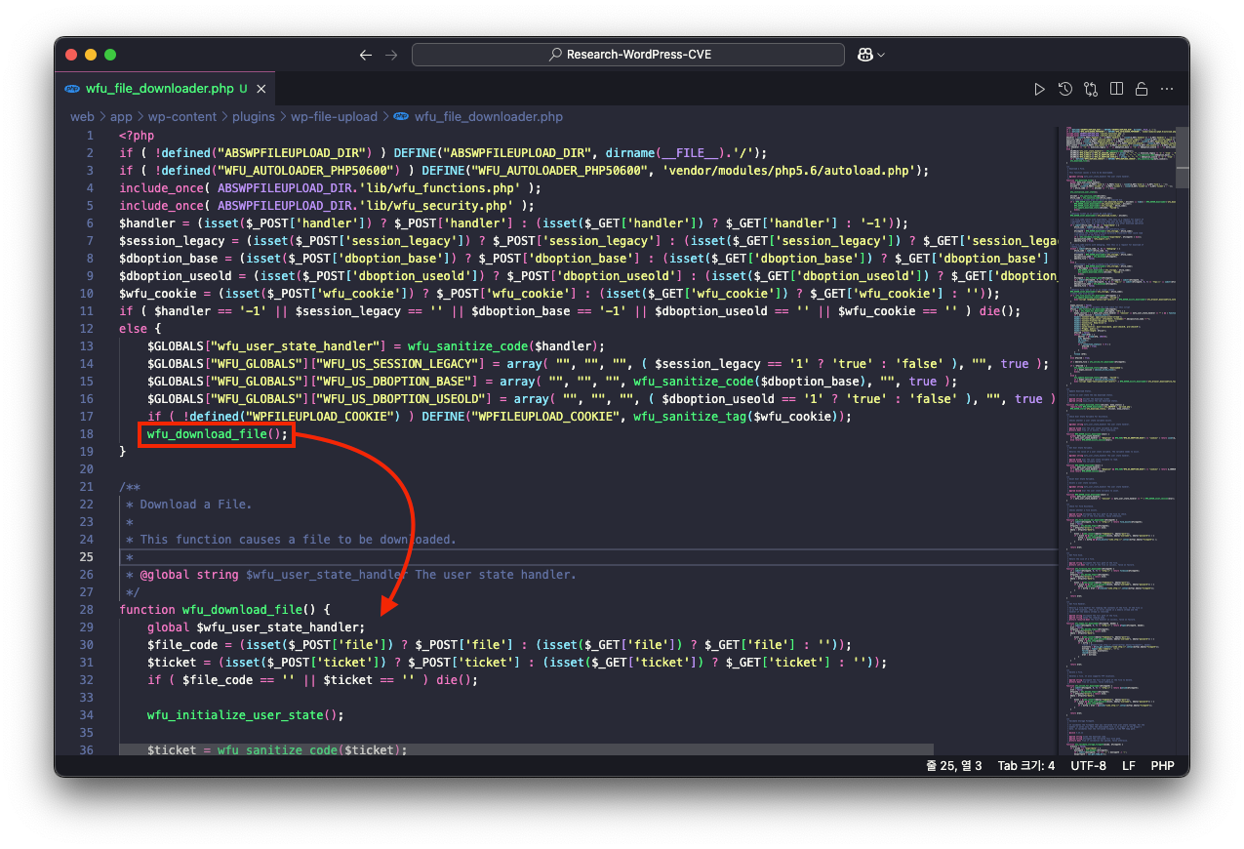Click 'wfu_sanitize_code($handler)' on line 13
The width and height of the screenshot is (1244, 849).
point(503,346)
